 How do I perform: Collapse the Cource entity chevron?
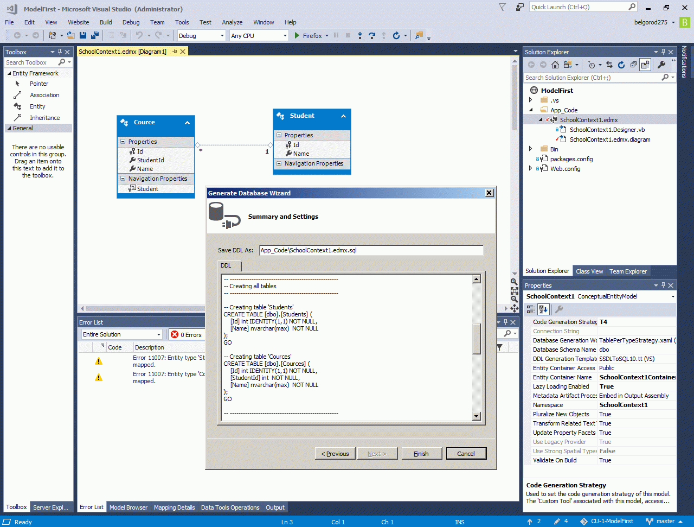187,123
